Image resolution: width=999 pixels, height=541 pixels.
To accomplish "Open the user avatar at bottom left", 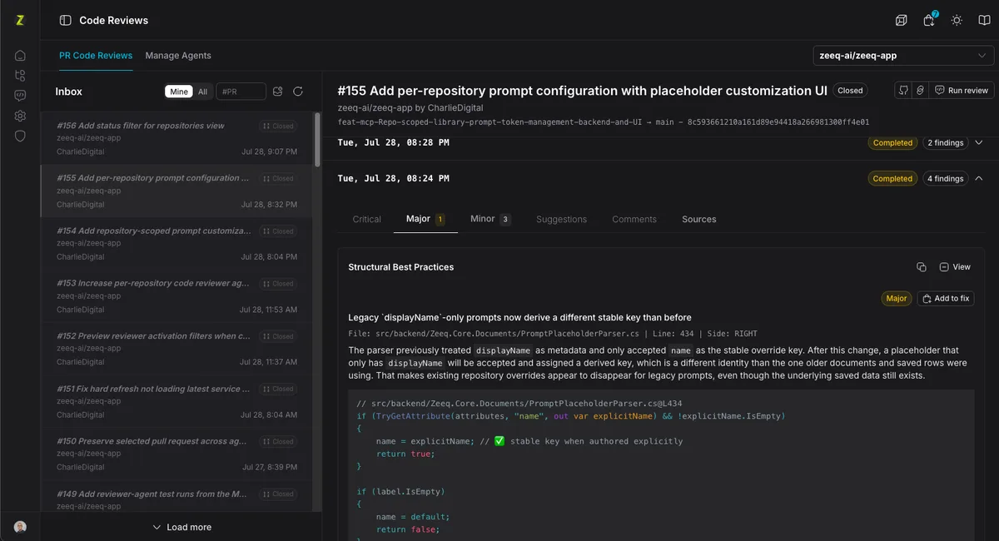I will pyautogui.click(x=20, y=527).
